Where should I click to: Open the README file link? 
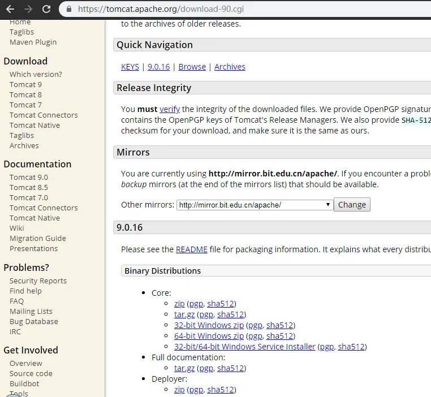point(191,249)
